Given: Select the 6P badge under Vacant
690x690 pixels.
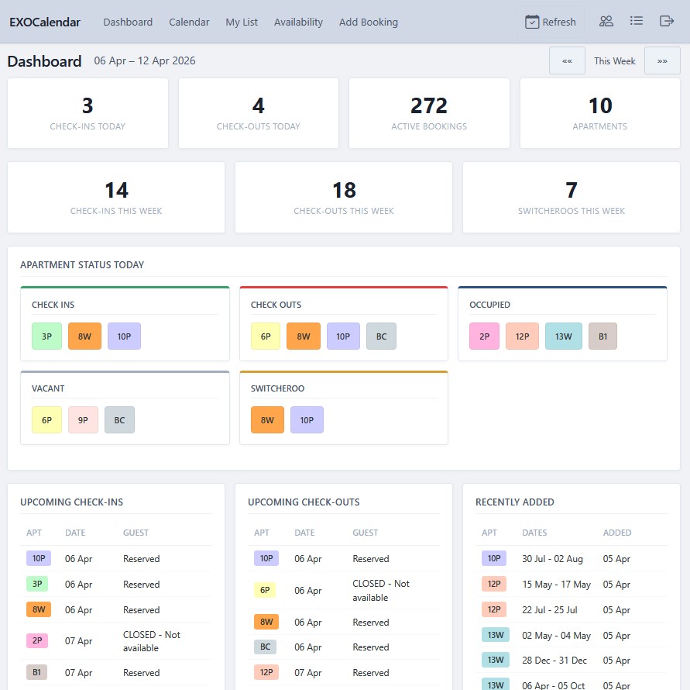Looking at the screenshot, I should [46, 419].
